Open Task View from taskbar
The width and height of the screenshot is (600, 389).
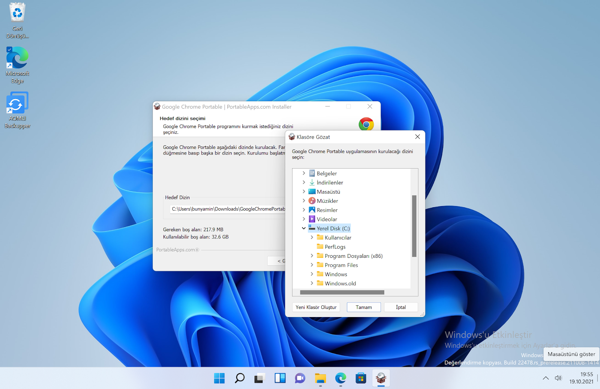click(x=259, y=378)
